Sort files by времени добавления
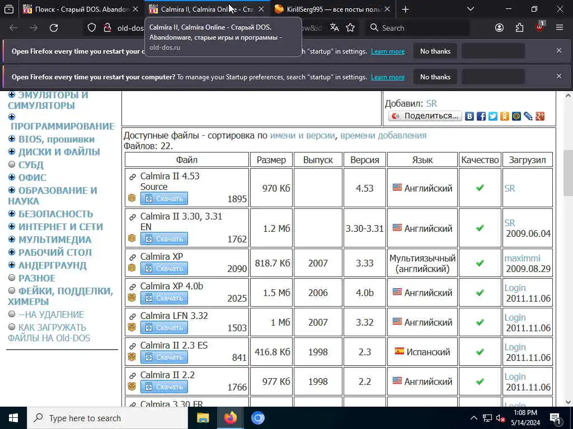The width and height of the screenshot is (573, 429). (x=383, y=135)
